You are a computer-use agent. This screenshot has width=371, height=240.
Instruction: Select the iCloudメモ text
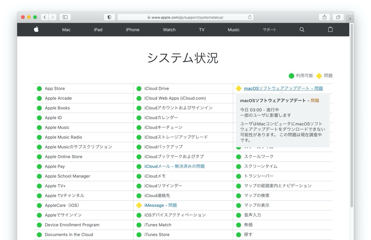(155, 176)
